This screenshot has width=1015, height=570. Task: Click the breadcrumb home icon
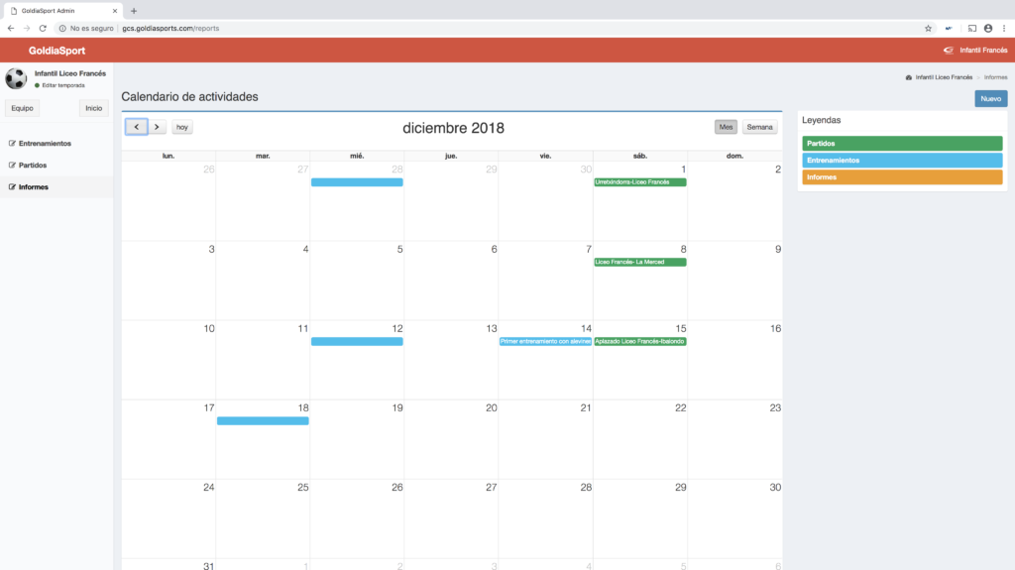pos(909,77)
